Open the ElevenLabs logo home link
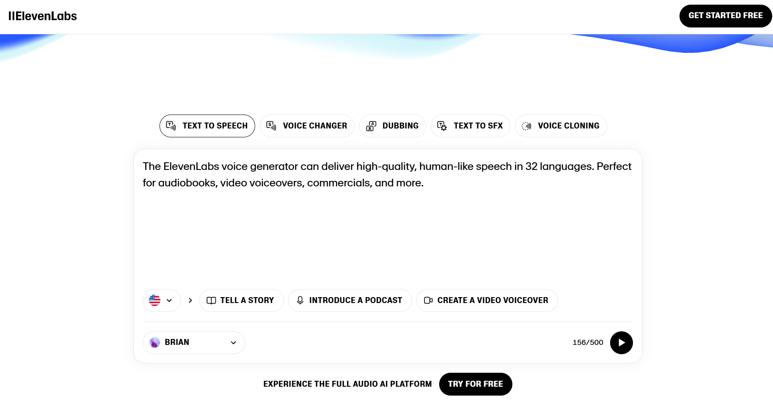Image resolution: width=773 pixels, height=407 pixels. click(43, 16)
